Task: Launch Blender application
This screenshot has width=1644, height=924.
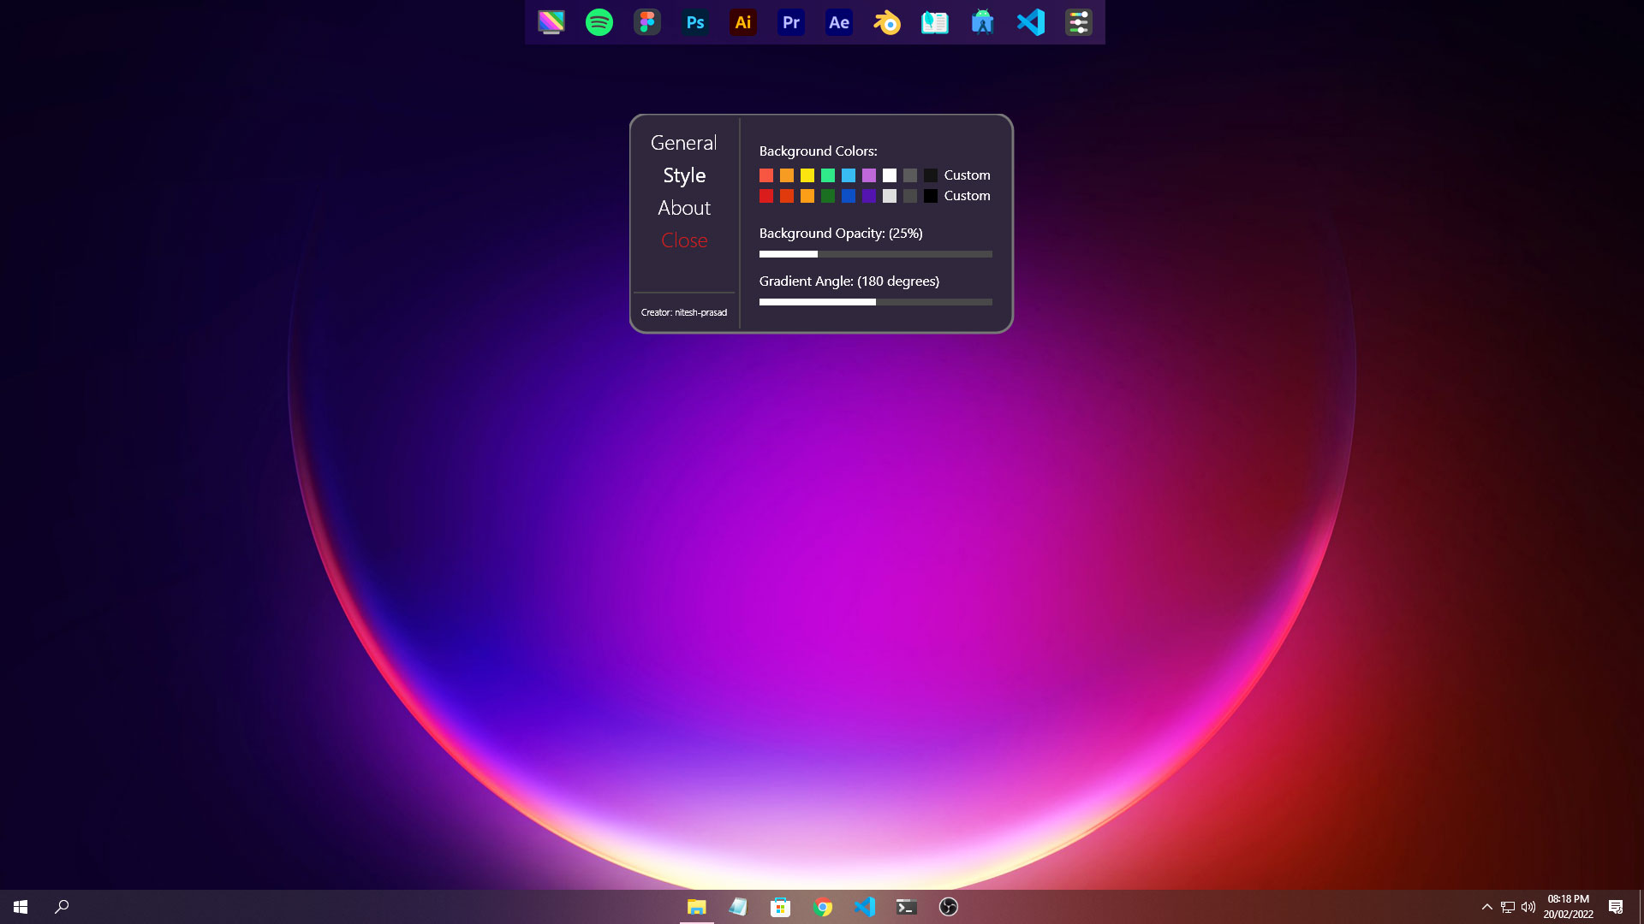Action: [886, 22]
